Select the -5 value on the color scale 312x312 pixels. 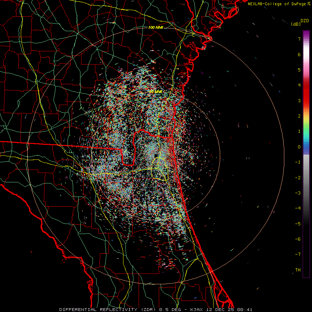pos(298,224)
